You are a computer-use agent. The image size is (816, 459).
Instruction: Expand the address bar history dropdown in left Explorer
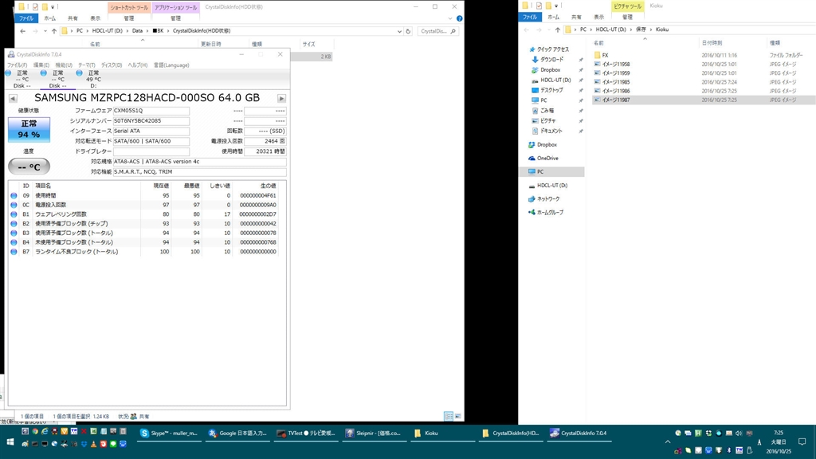[x=399, y=31]
